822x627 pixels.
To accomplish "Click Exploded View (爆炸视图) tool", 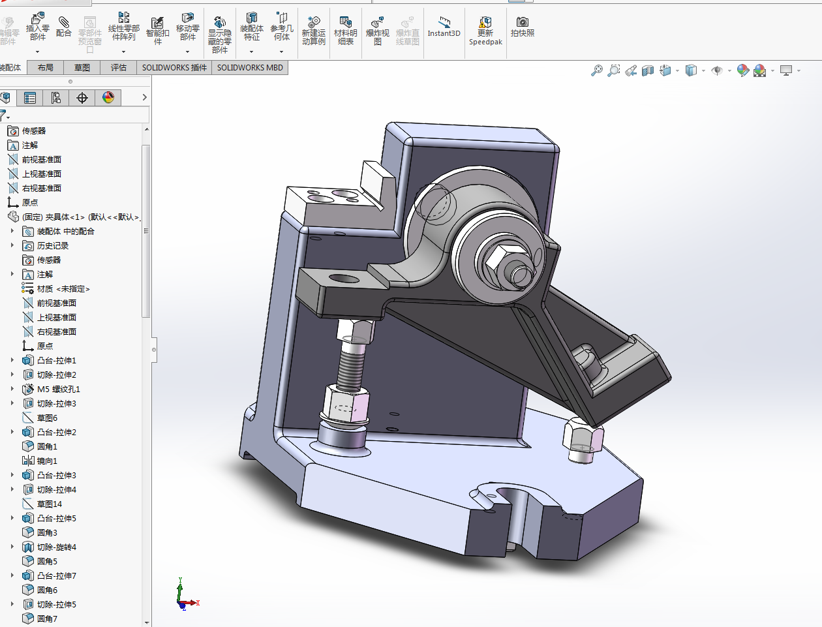I will pyautogui.click(x=377, y=31).
